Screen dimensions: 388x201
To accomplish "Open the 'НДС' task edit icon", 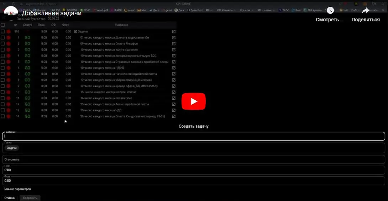I will [174, 110].
